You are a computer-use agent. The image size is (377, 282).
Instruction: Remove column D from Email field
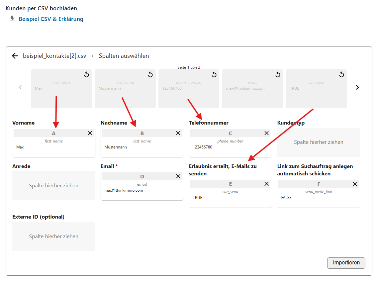pos(178,176)
